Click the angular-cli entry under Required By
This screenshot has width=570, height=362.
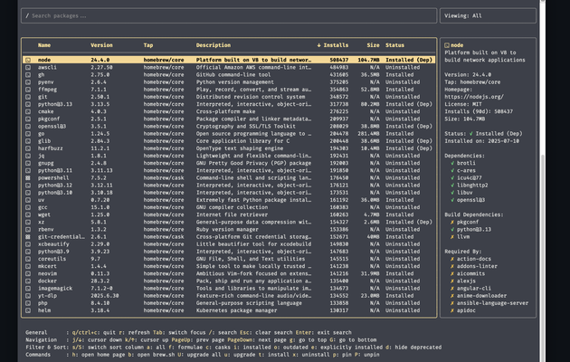[474, 288]
